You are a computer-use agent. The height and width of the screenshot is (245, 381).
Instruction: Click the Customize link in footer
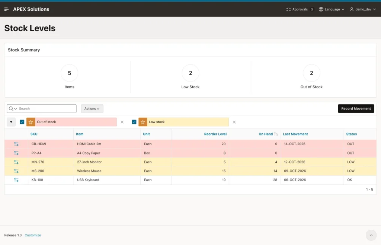click(33, 235)
